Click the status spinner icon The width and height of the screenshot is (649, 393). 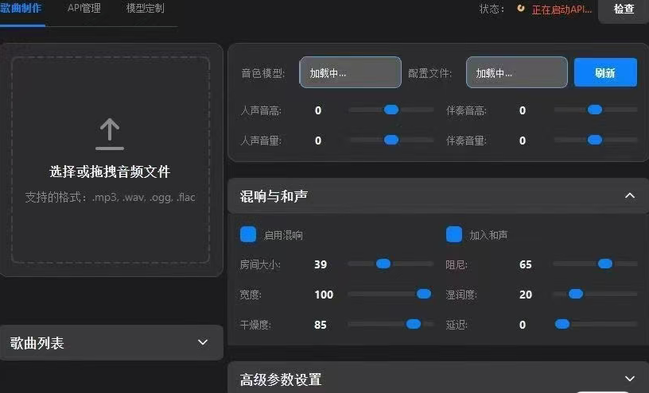[521, 8]
